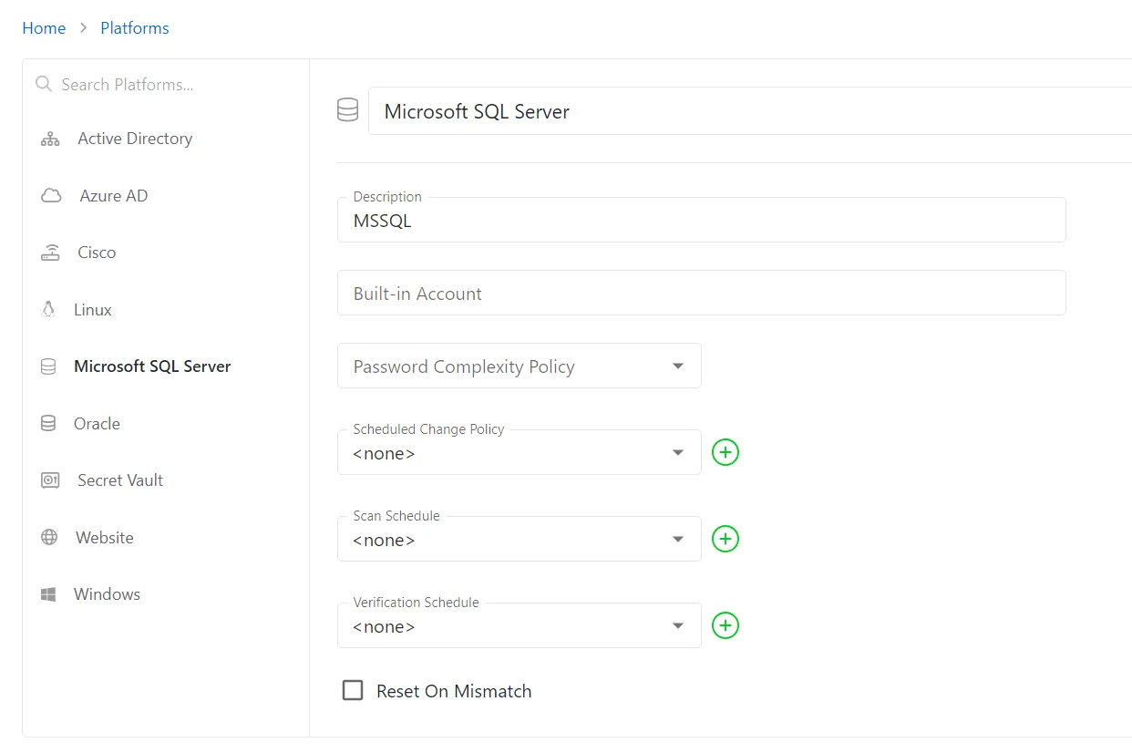This screenshot has width=1132, height=753.
Task: Click the Microsoft SQL Server sidebar database icon
Action: [x=48, y=366]
